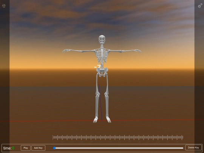Click the globe icon at top left
The width and height of the screenshot is (204, 153).
pos(4,6)
